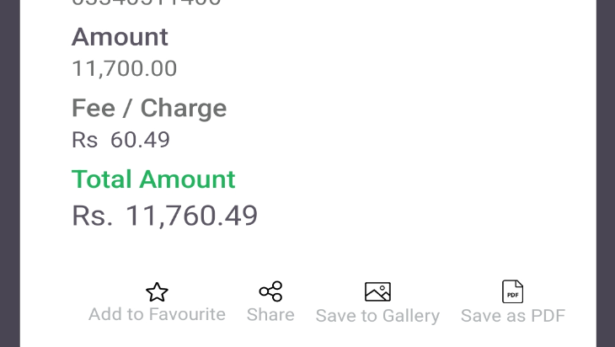Select the Add to Favourite label
Screen dimensions: 615x347
(157, 314)
